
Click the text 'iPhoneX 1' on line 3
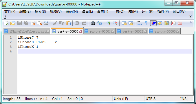point(28,47)
